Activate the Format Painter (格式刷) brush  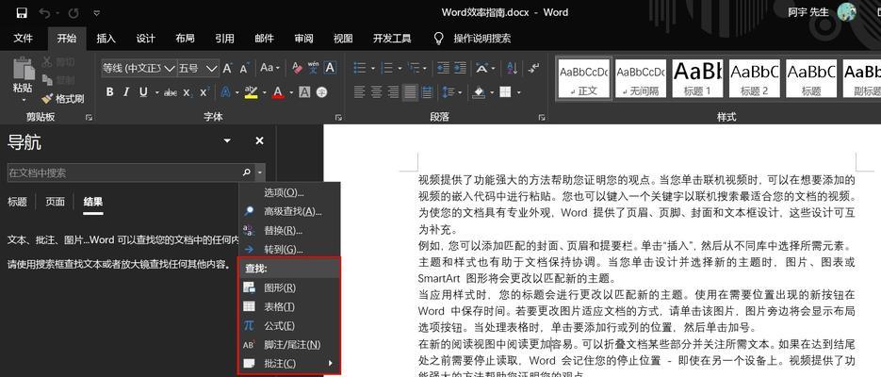click(x=63, y=98)
